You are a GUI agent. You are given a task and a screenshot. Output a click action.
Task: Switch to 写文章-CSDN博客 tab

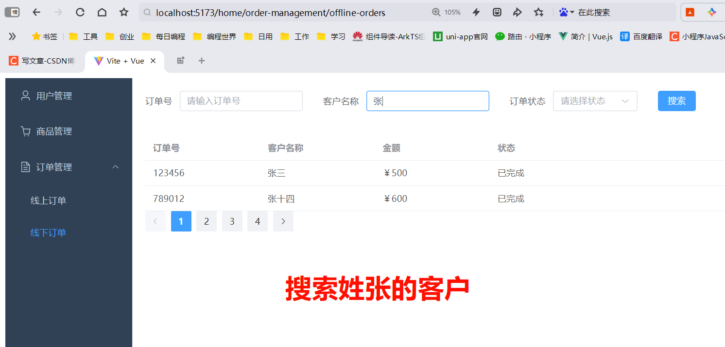tap(43, 61)
